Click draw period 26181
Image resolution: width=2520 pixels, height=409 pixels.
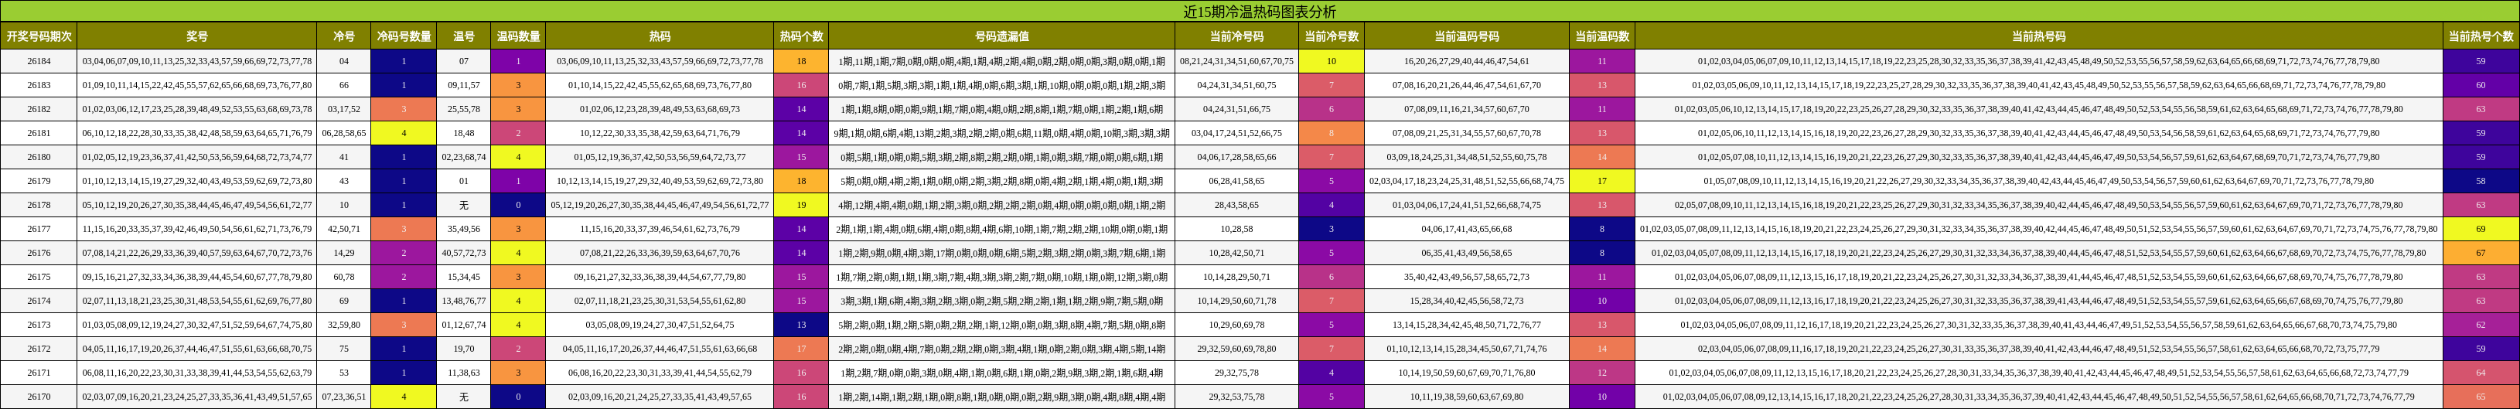[39, 133]
